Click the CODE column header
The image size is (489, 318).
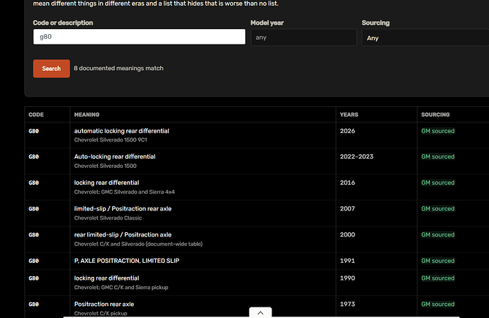coord(36,115)
